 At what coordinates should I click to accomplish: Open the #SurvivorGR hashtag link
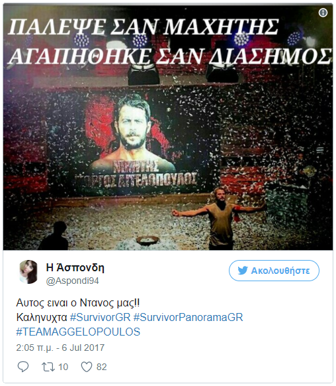click(x=100, y=317)
